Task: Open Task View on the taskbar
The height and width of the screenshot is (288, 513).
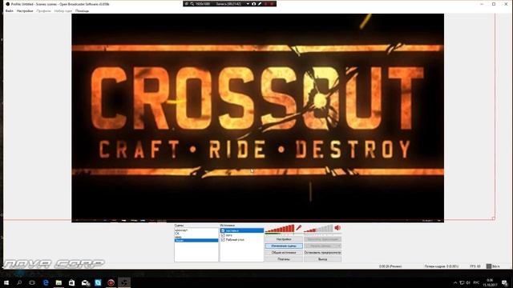Action: (32, 282)
